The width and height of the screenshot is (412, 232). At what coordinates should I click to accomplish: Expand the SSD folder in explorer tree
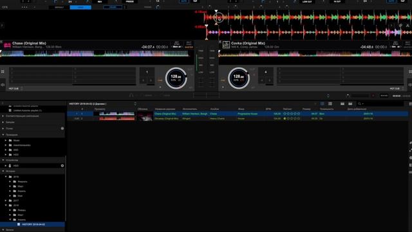click(x=6, y=150)
